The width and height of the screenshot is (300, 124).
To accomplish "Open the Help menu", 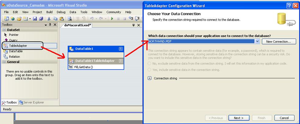I will (128, 12).
